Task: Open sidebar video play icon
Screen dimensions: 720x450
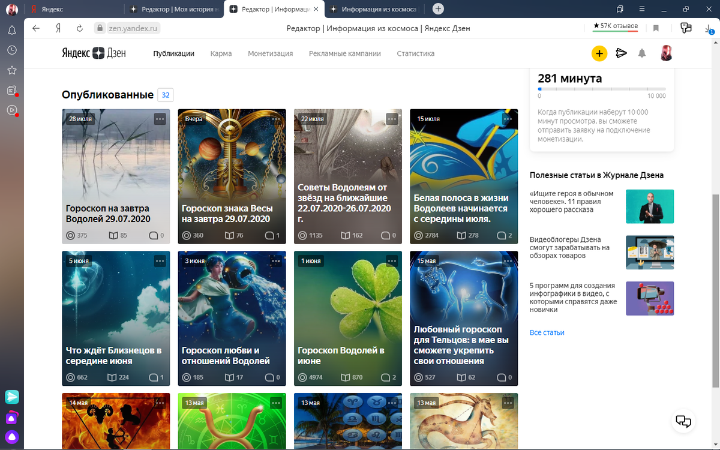Action: [11, 110]
